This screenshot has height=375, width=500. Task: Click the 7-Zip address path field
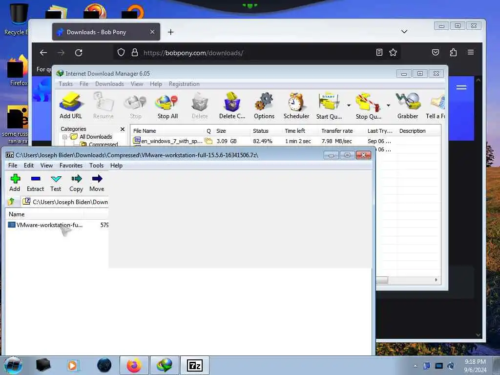coord(66,202)
